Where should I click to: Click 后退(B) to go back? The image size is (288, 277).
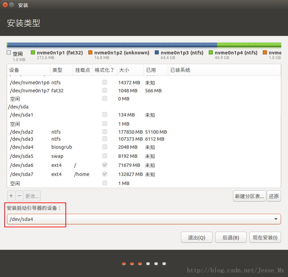(x=231, y=237)
